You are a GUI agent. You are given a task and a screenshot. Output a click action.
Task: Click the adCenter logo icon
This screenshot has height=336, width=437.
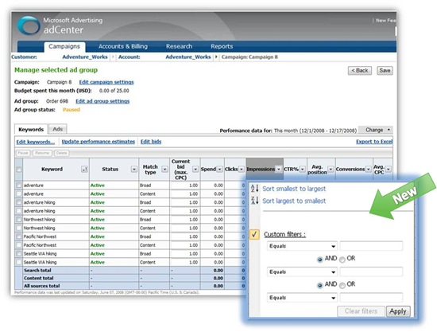click(x=29, y=25)
